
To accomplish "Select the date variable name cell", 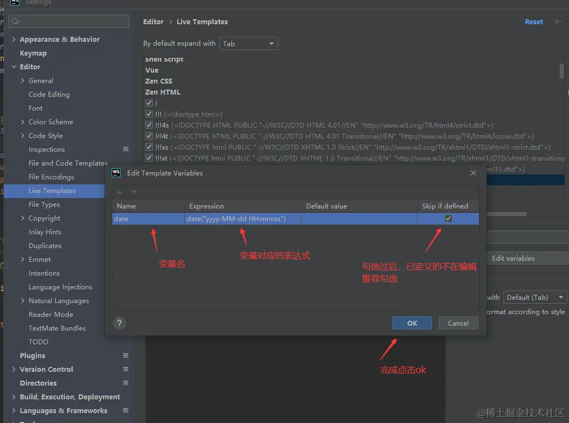I will (x=148, y=219).
